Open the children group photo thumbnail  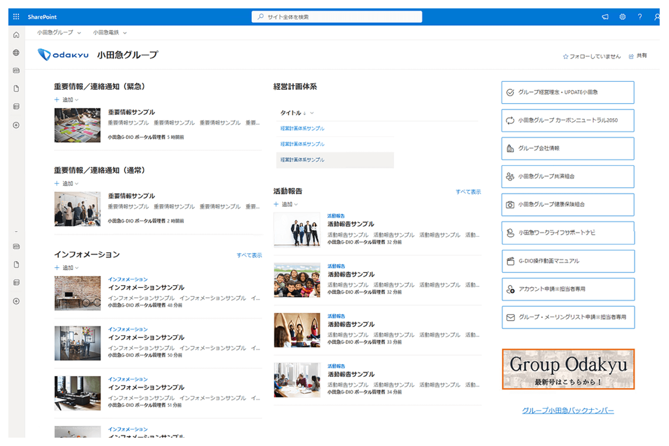tap(297, 280)
